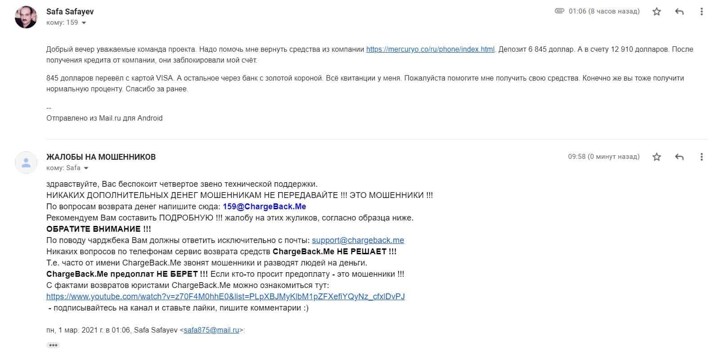Expand recipient details next to "кому: Safa"

pyautogui.click(x=86, y=168)
